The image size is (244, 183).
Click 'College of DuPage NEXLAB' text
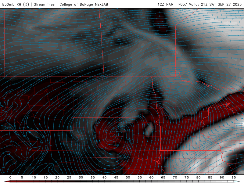pos(84,4)
